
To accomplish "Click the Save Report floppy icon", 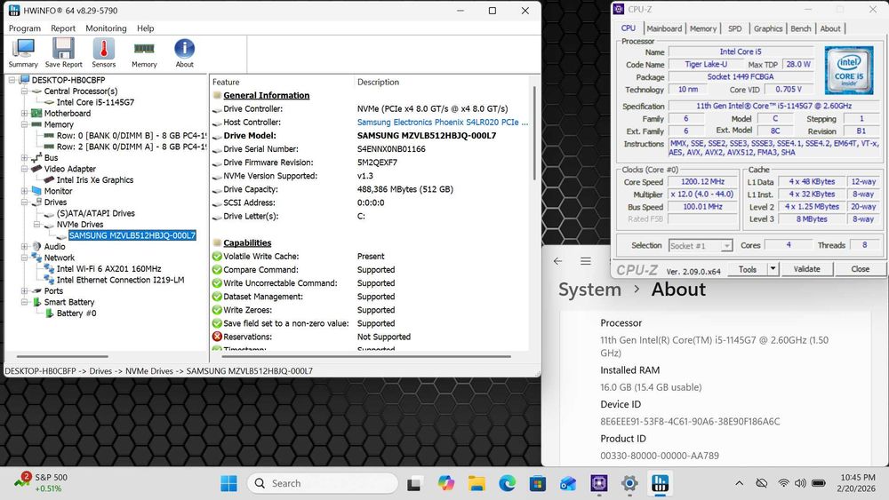I will 63,53.
